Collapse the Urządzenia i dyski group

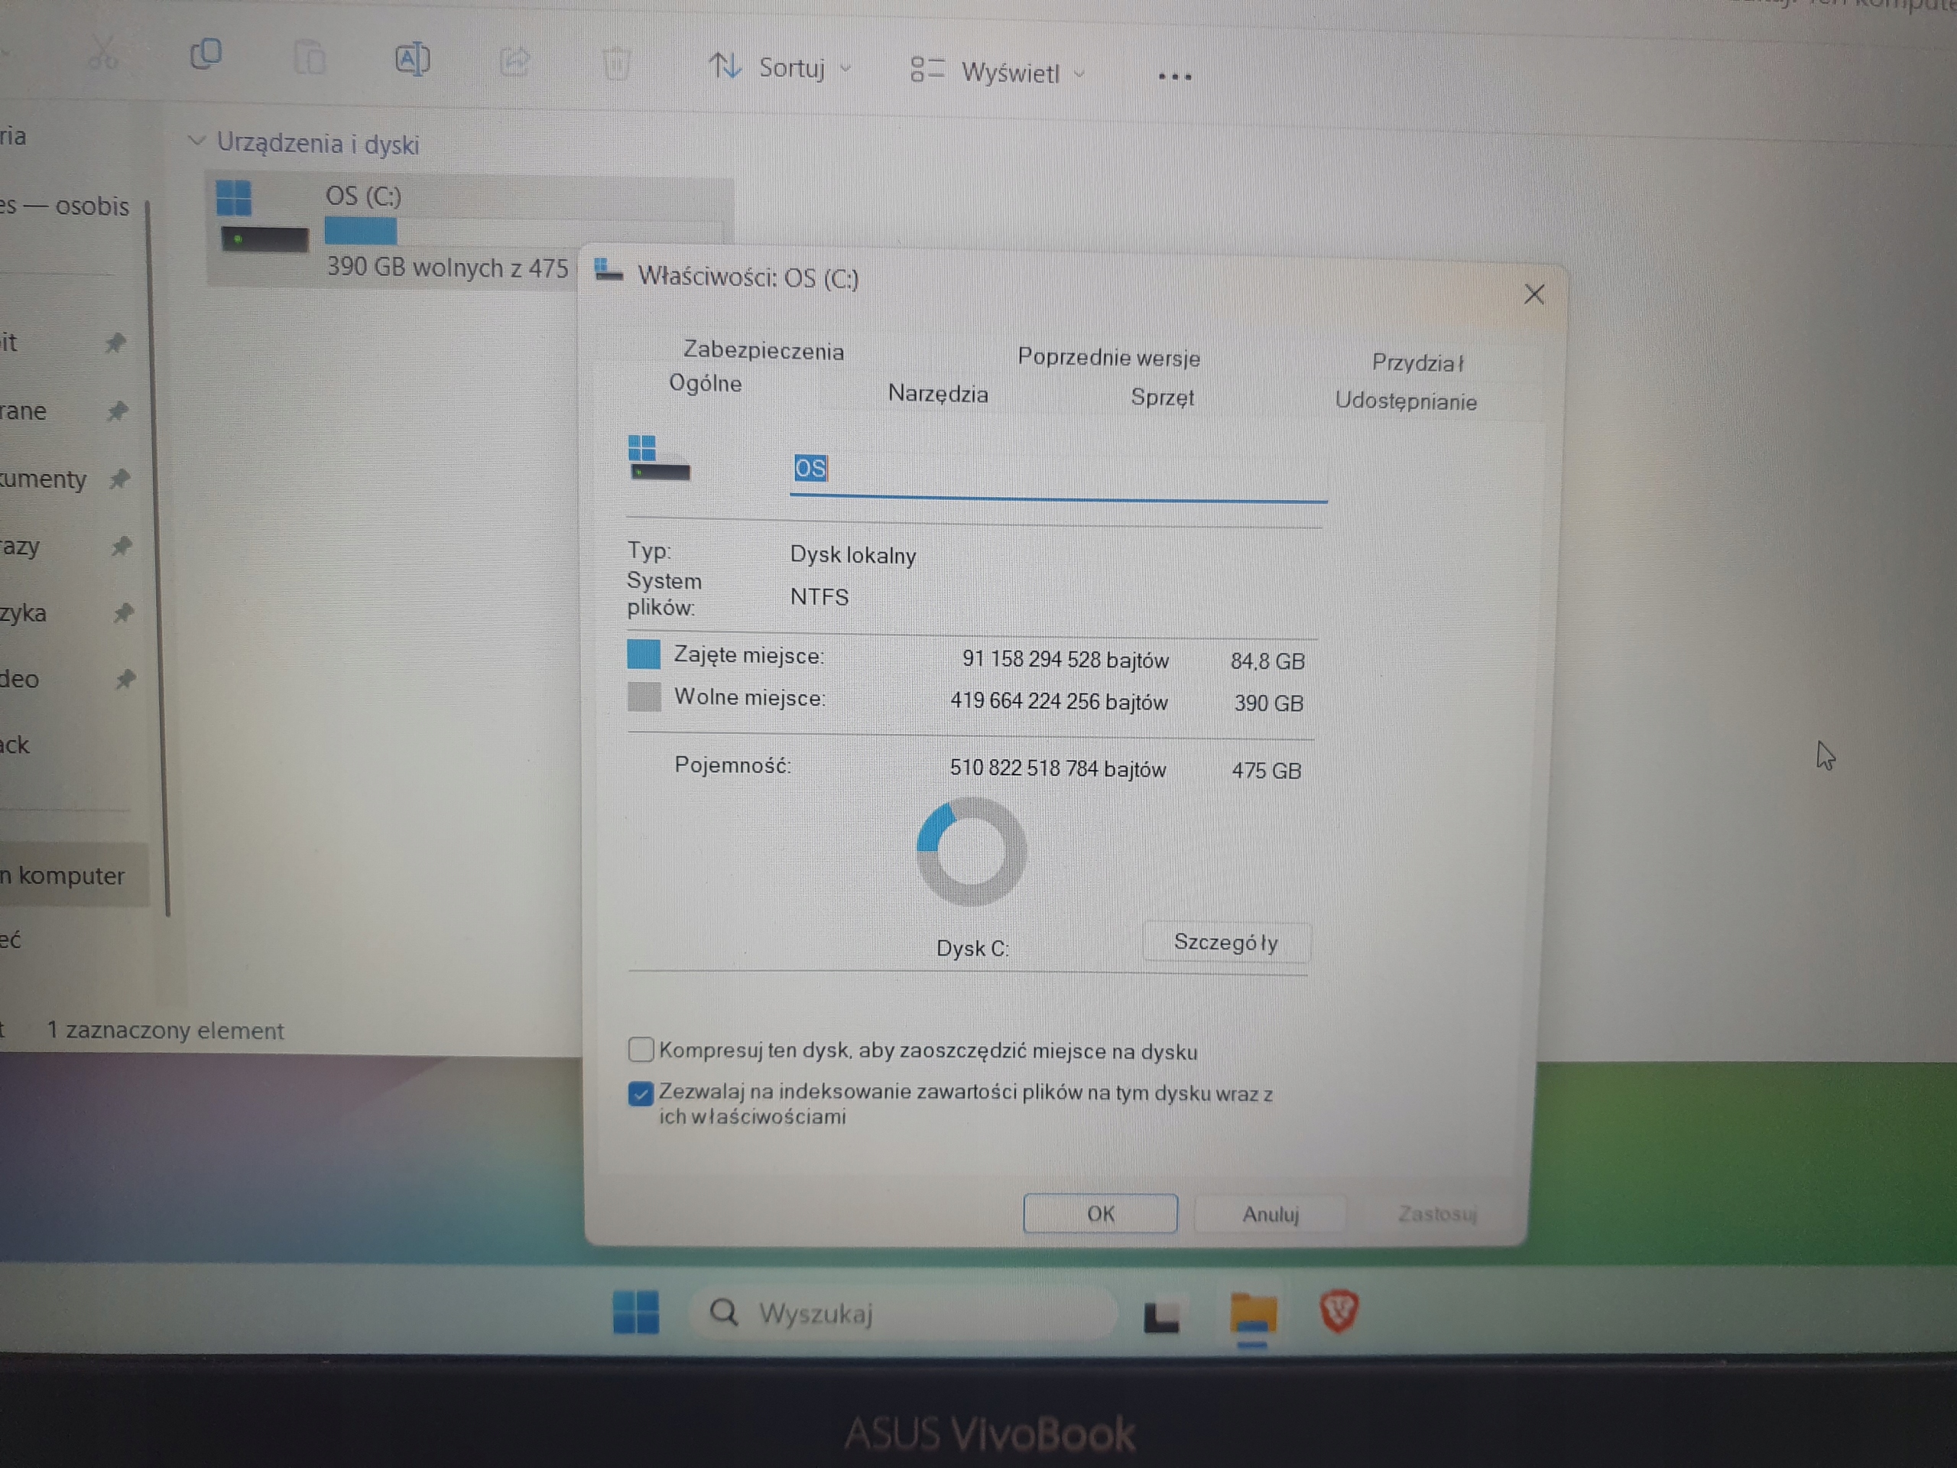click(x=196, y=141)
